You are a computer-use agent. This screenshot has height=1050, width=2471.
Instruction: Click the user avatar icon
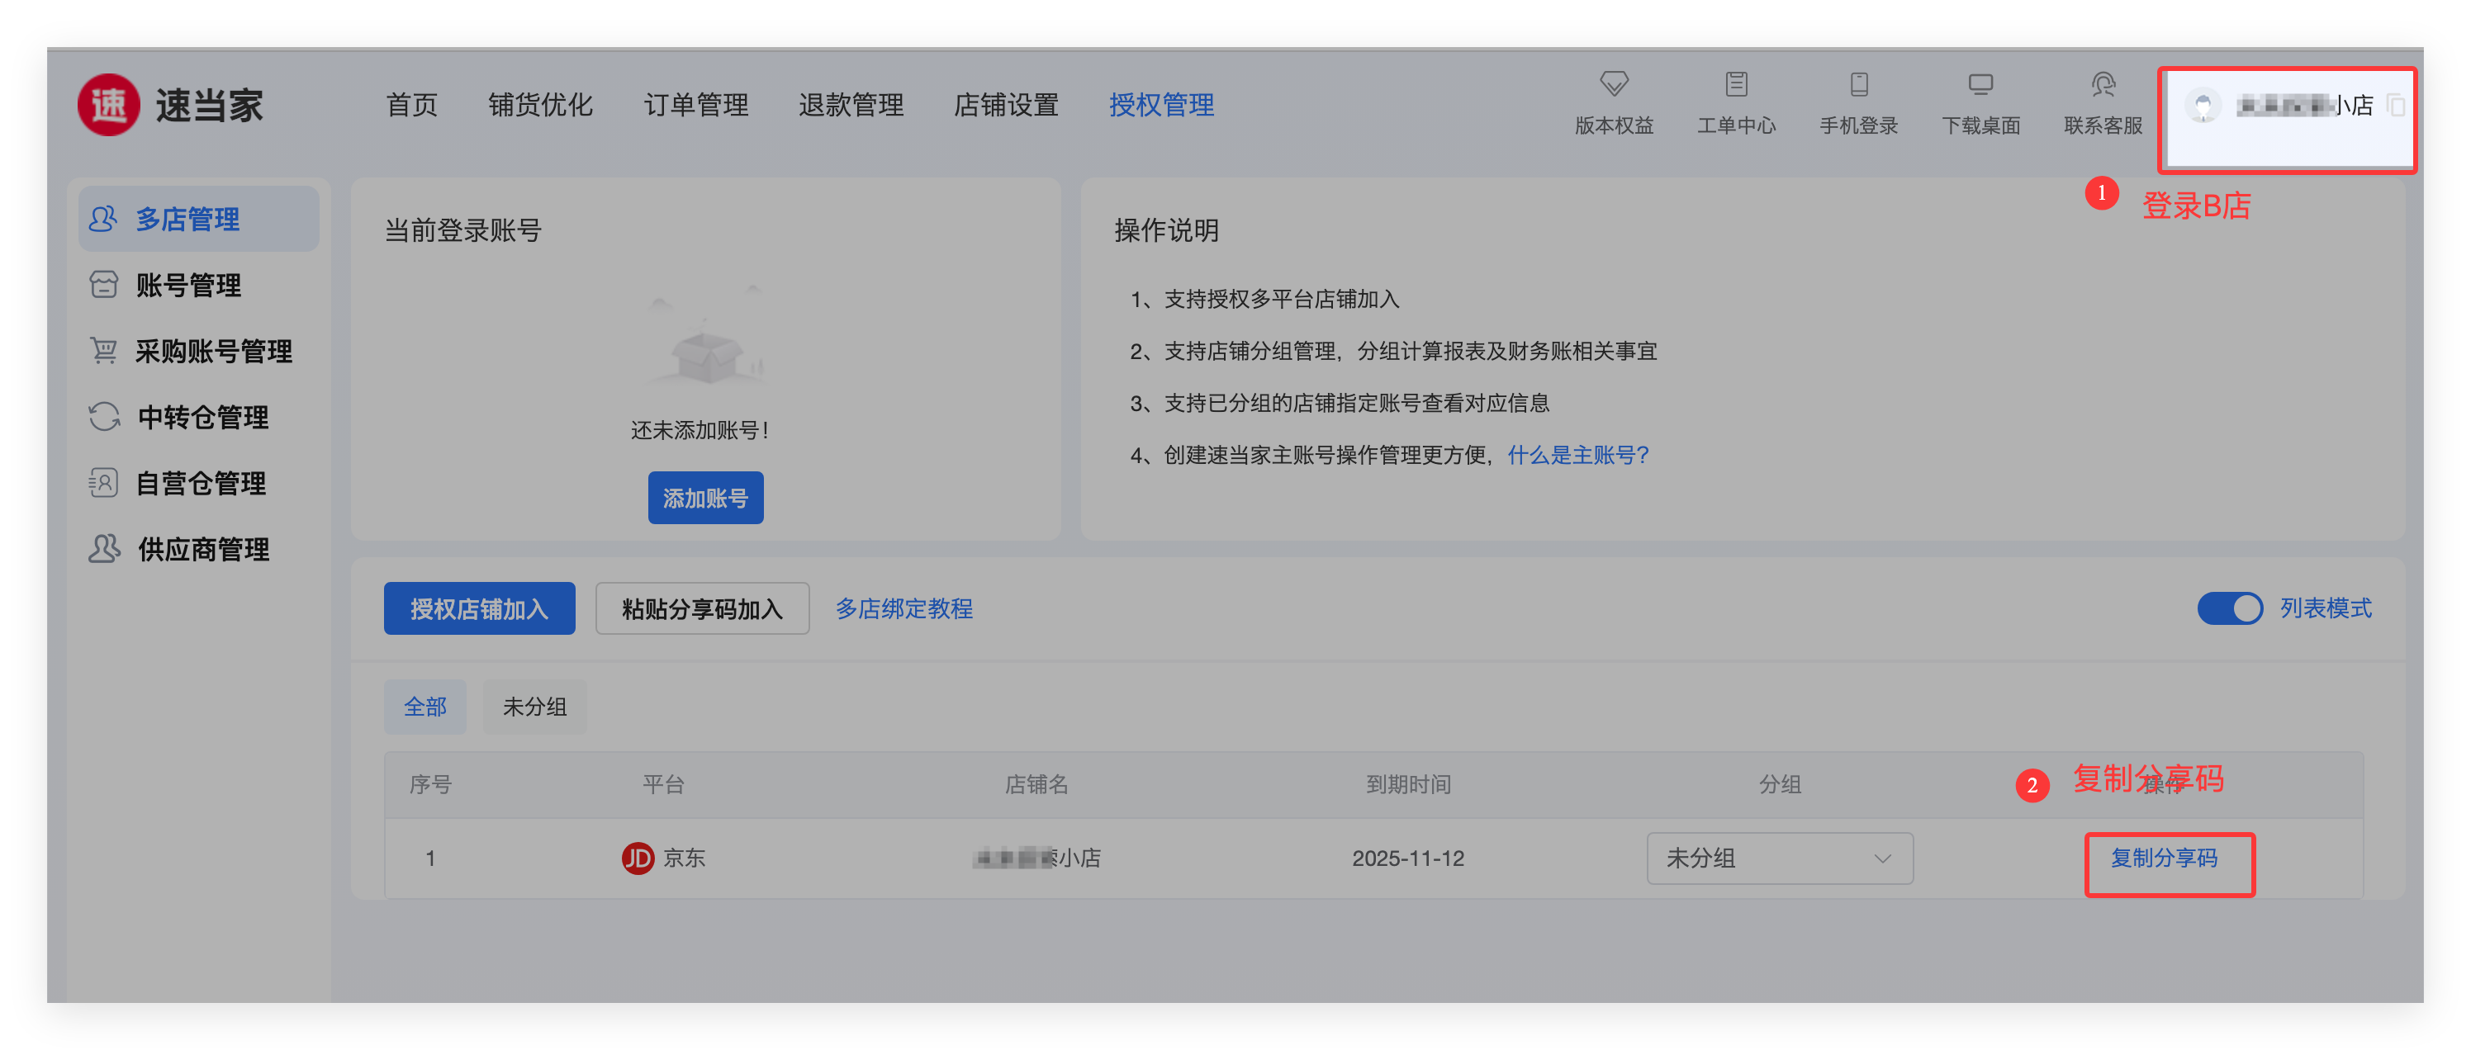(x=2203, y=105)
